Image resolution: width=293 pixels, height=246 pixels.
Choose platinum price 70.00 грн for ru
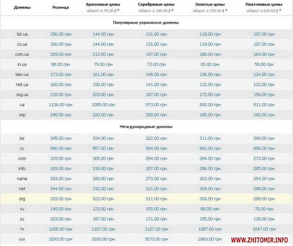264,209
